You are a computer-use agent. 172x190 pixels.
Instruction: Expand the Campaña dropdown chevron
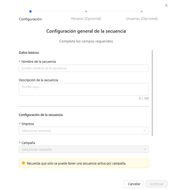click(145, 149)
